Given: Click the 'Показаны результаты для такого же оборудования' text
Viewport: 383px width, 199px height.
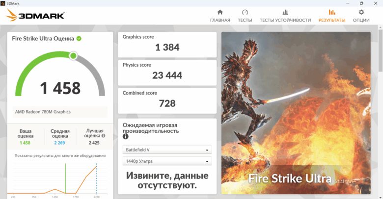Looking at the screenshot, I should click(60, 155).
